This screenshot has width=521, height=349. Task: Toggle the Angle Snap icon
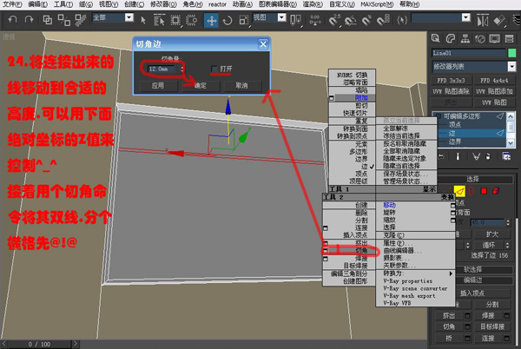pos(350,21)
